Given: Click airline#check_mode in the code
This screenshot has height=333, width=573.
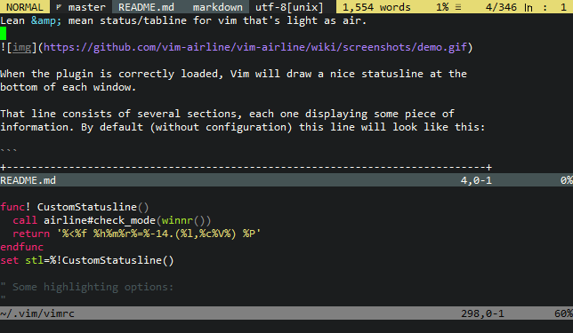Looking at the screenshot, I should pyautogui.click(x=100, y=220).
